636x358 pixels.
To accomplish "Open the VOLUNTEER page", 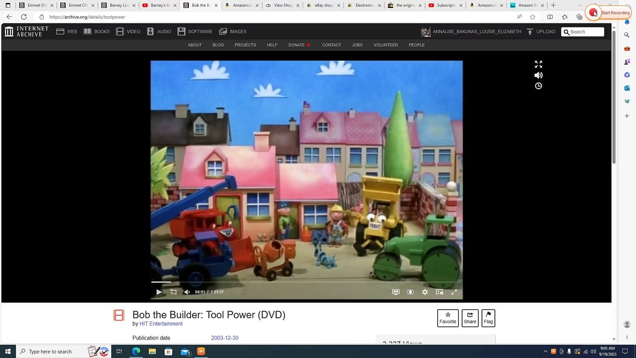I will (386, 45).
